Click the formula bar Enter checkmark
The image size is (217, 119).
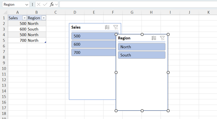(x=45, y=4)
